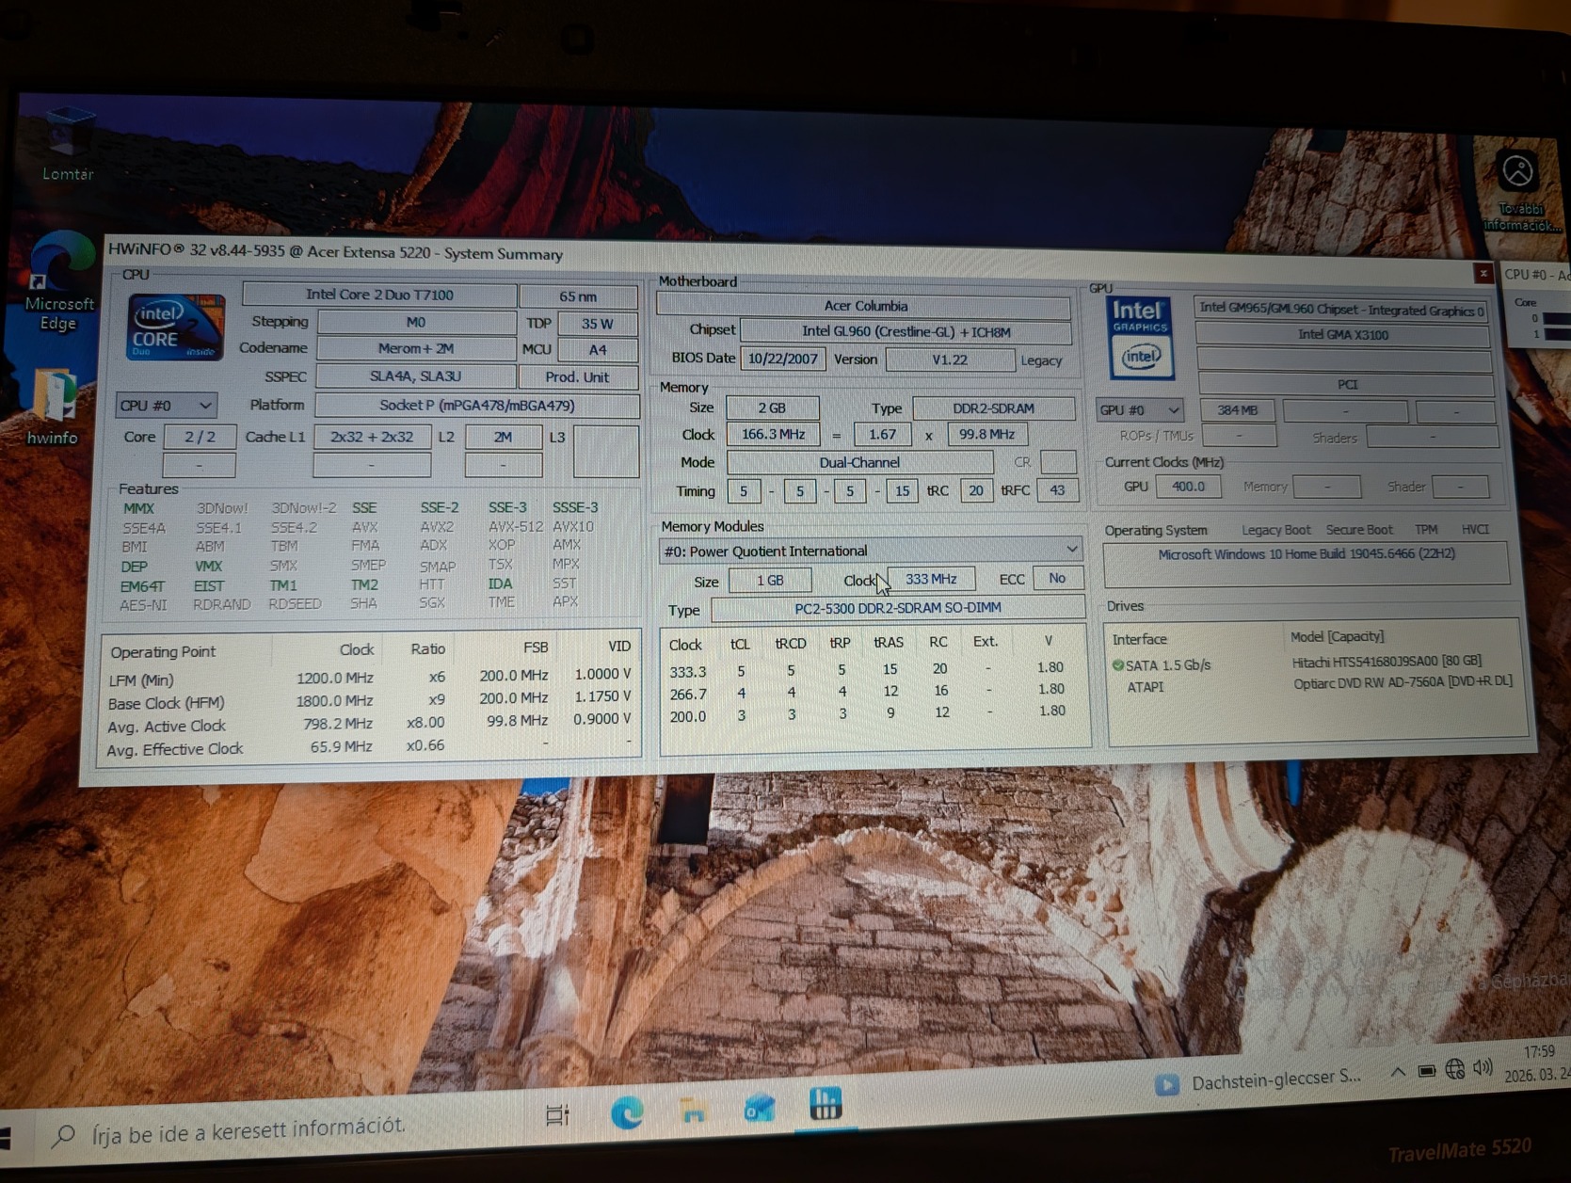Viewport: 1571px width, 1183px height.
Task: Close the HWiNFO System Summary window
Action: coord(1483,273)
